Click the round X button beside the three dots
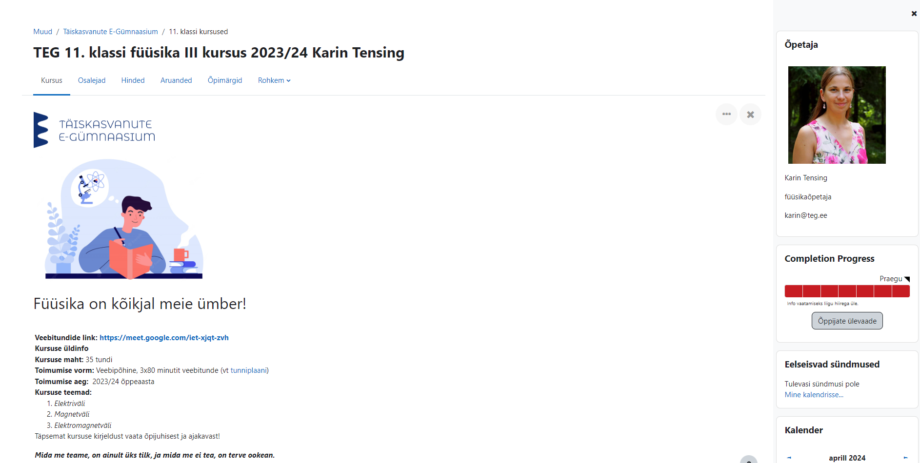This screenshot has width=920, height=463. pos(750,115)
